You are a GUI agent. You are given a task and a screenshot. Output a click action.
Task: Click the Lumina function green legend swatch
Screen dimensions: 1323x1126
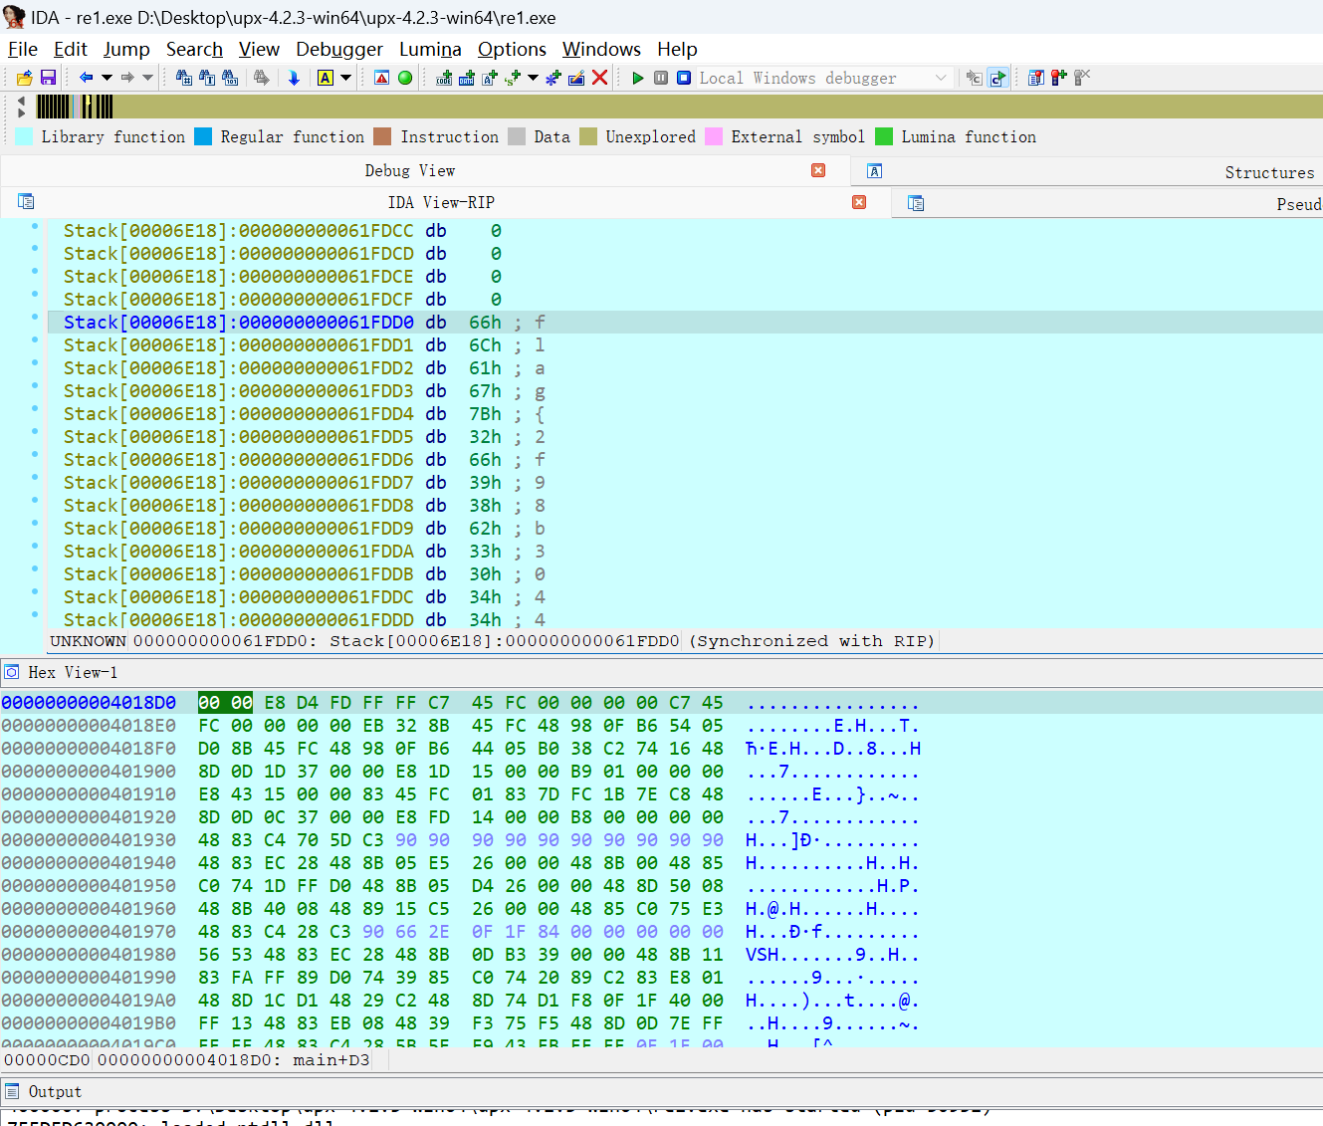click(884, 136)
